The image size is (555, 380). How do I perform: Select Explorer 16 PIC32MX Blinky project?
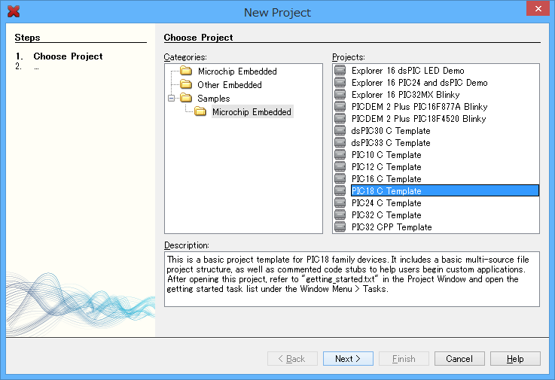(405, 95)
